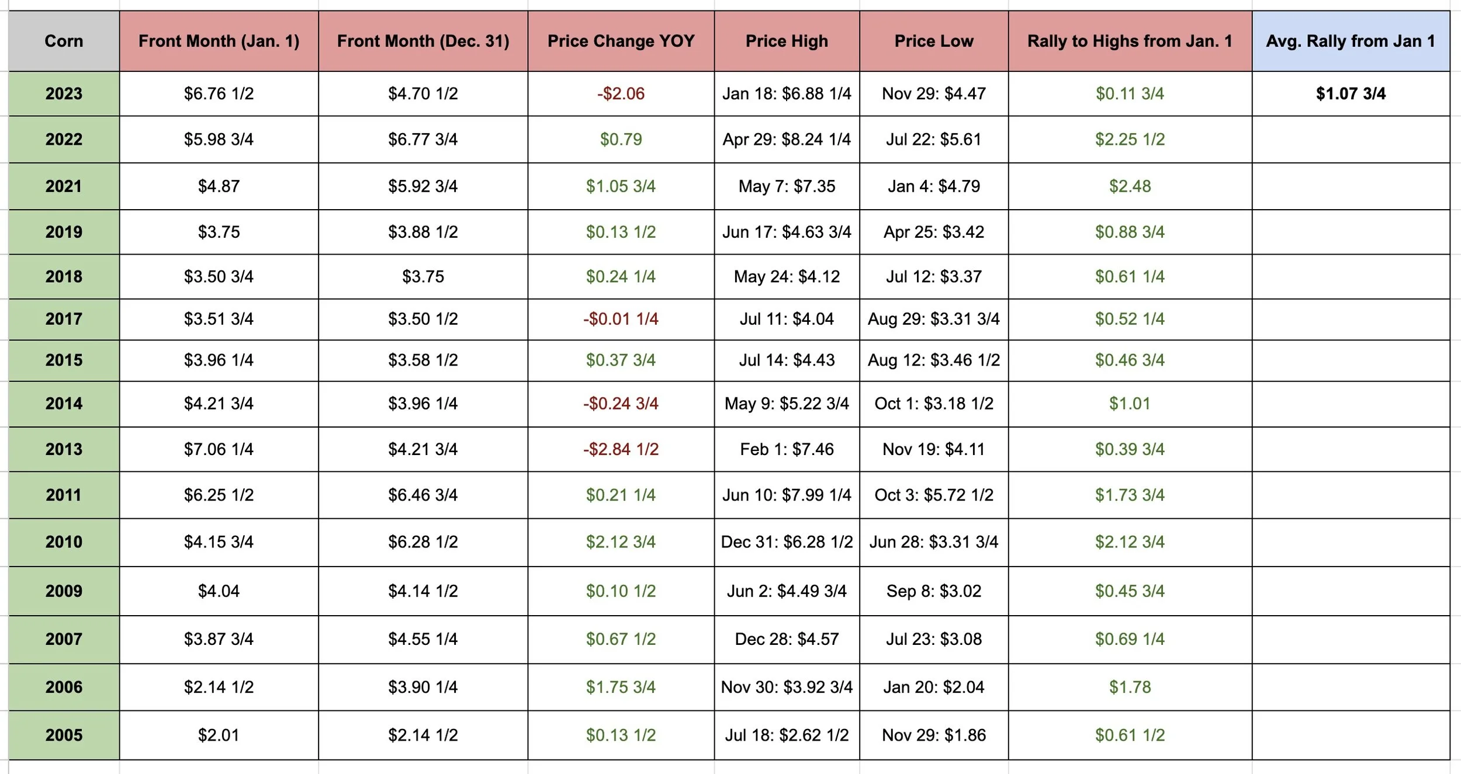Viewport: 1461px width, 774px height.
Task: Click the Corn header cell
Action: tap(64, 41)
